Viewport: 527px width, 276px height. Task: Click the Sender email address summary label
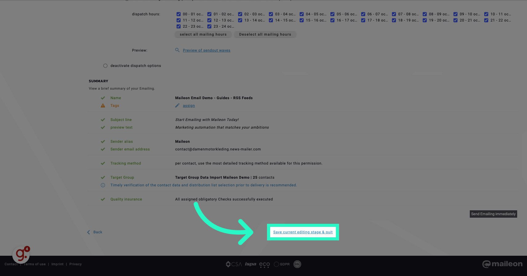[x=130, y=149]
